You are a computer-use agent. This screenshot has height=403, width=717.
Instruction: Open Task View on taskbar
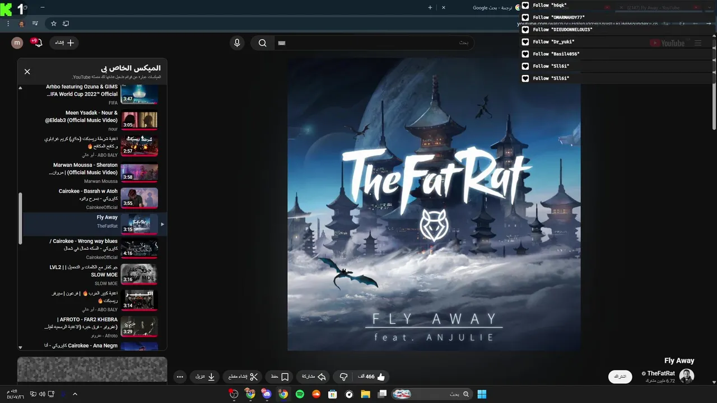pyautogui.click(x=383, y=394)
